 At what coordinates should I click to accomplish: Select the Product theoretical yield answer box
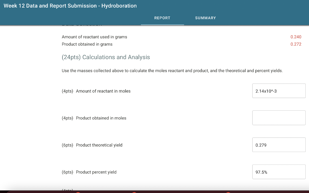click(x=279, y=145)
